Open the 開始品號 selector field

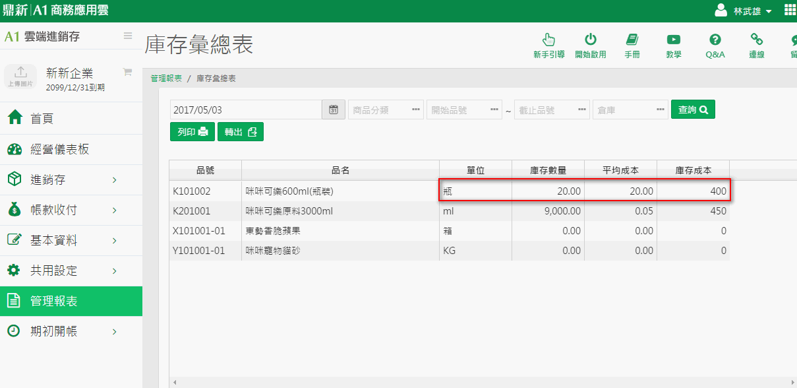(464, 110)
